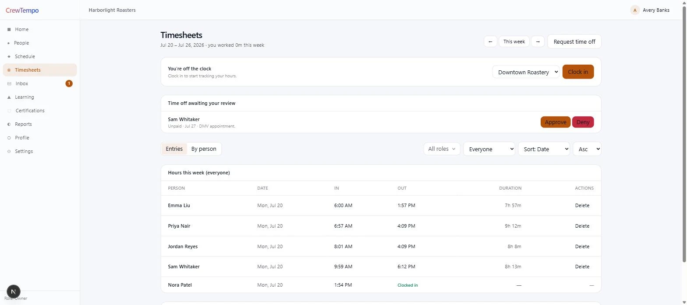Click the Avery Banks avatar circle
The height and width of the screenshot is (305, 687).
pos(635,10)
